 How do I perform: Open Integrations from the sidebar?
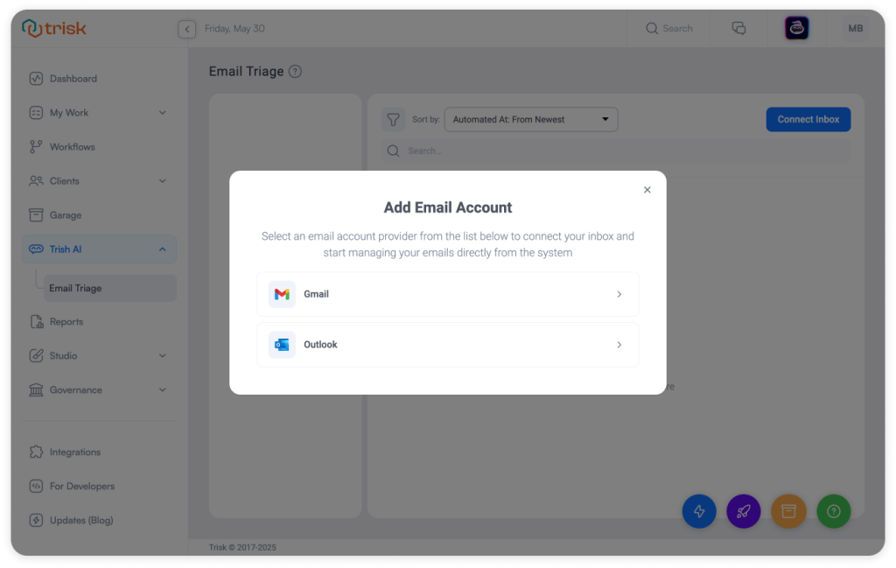point(99,452)
